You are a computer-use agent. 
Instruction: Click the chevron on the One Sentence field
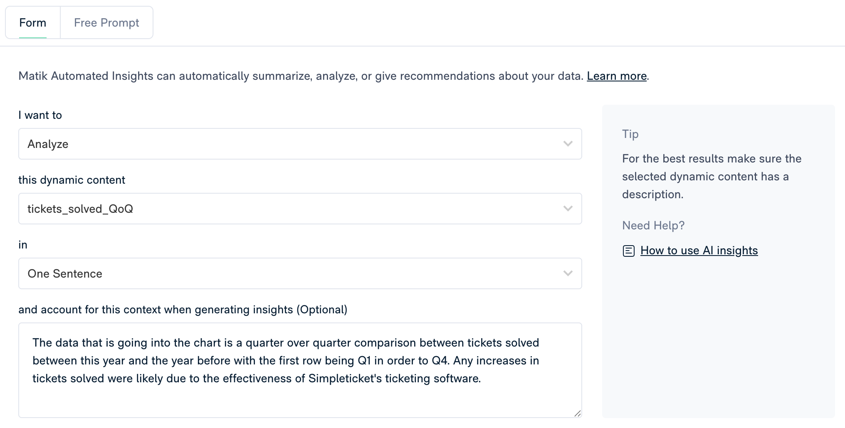568,273
